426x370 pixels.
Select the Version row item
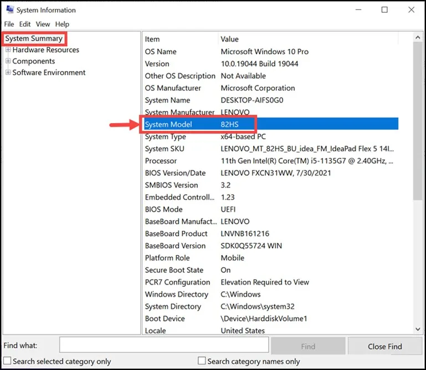coord(270,64)
